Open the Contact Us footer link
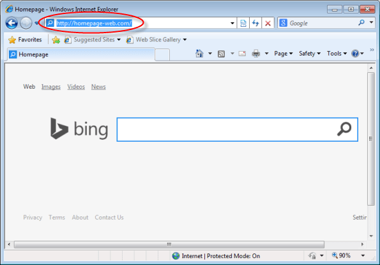380x265 pixels. click(109, 218)
